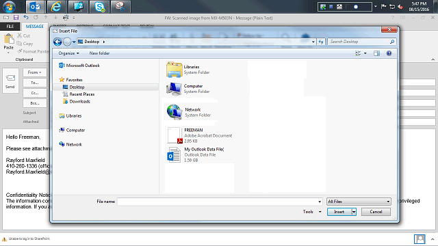Open the Tools dropdown menu
Screen dimensions: 438x246
tap(312, 212)
